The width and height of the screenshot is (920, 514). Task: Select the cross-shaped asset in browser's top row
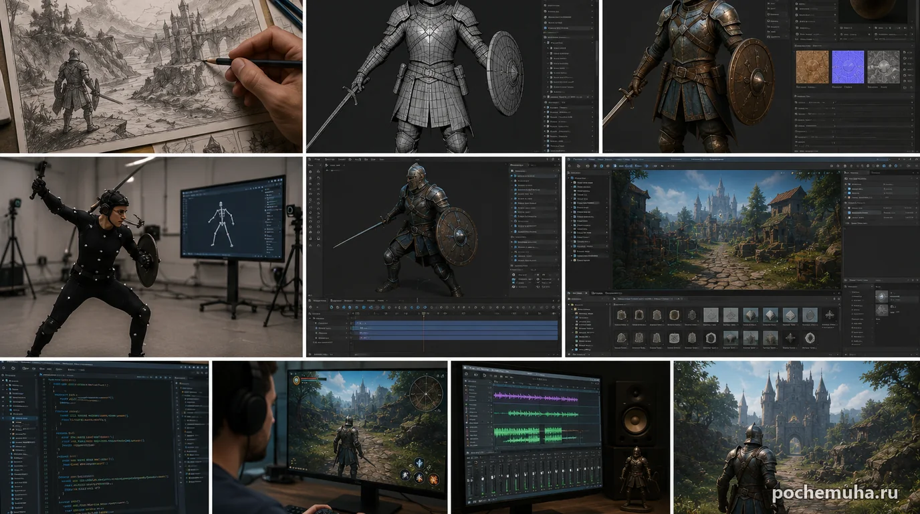[x=830, y=315]
